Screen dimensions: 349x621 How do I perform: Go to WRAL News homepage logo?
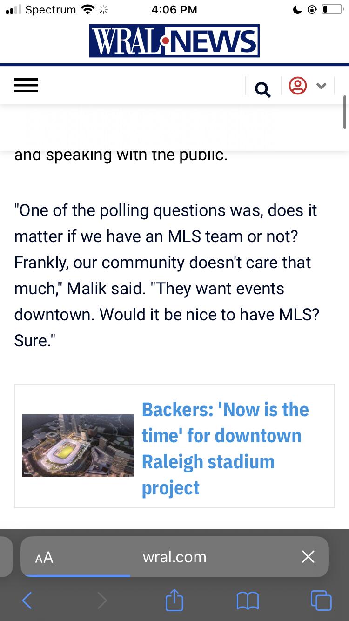(174, 41)
